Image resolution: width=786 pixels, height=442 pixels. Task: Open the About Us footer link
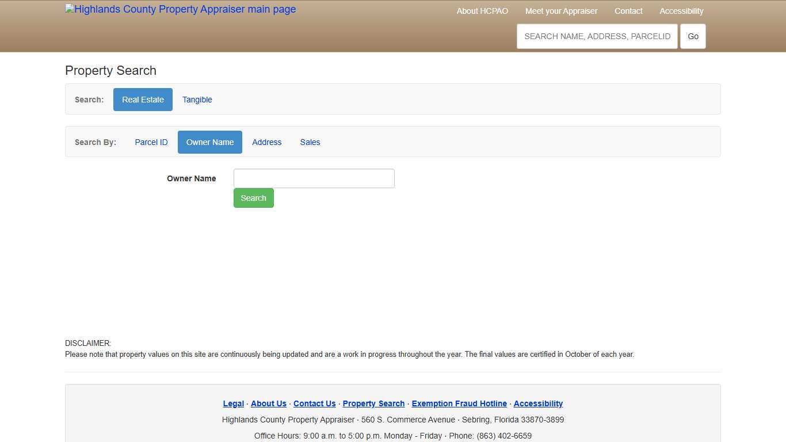(x=268, y=403)
